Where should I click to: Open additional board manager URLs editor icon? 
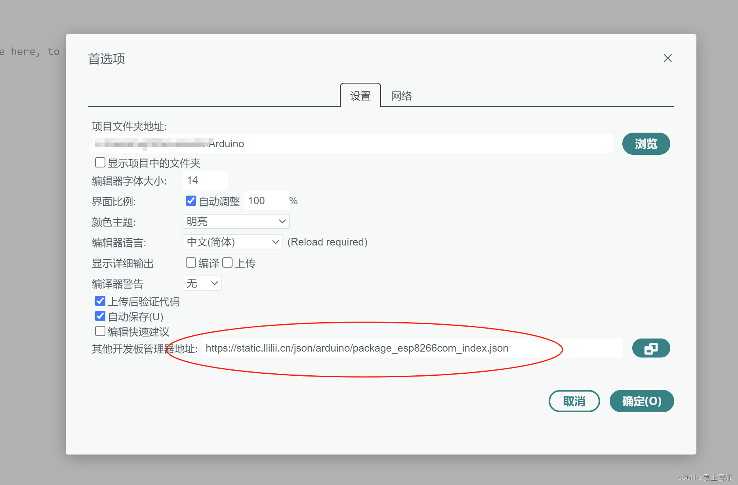(650, 348)
